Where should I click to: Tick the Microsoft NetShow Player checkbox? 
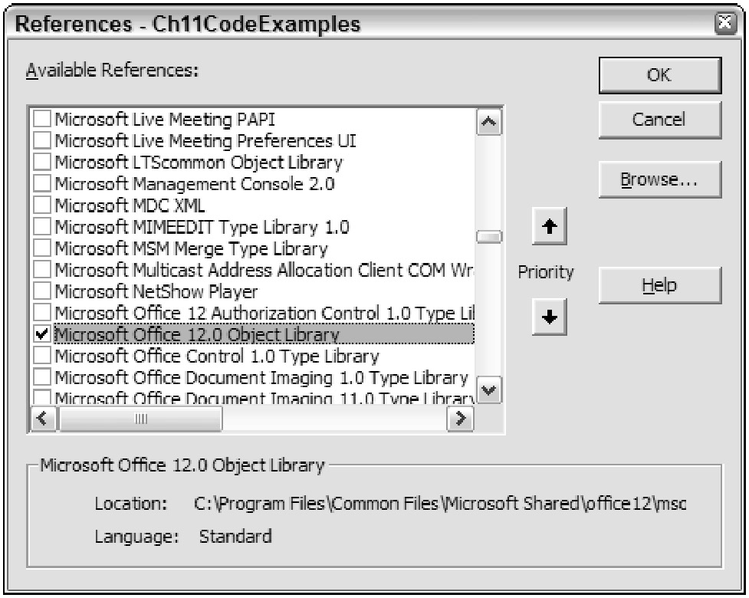click(42, 291)
